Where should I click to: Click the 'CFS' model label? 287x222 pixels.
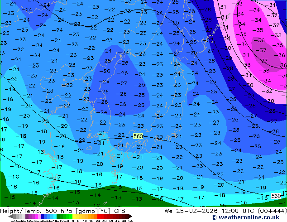(120, 211)
